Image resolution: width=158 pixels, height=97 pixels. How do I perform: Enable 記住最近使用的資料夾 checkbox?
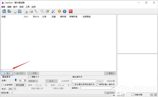pyautogui.click(x=73, y=84)
